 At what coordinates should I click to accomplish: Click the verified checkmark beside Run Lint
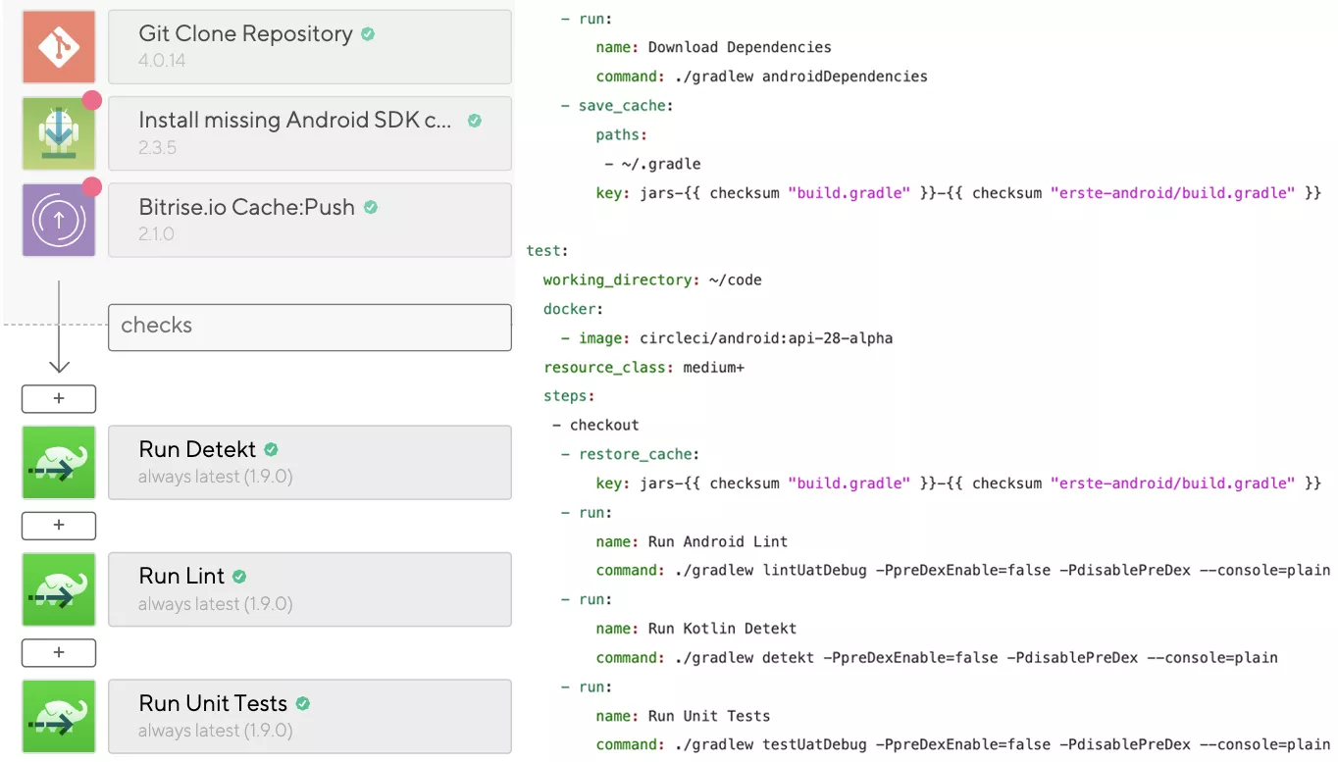[x=239, y=577]
